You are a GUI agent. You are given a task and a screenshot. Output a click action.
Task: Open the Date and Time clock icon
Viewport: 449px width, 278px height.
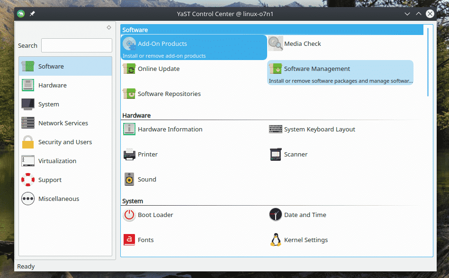tap(276, 215)
